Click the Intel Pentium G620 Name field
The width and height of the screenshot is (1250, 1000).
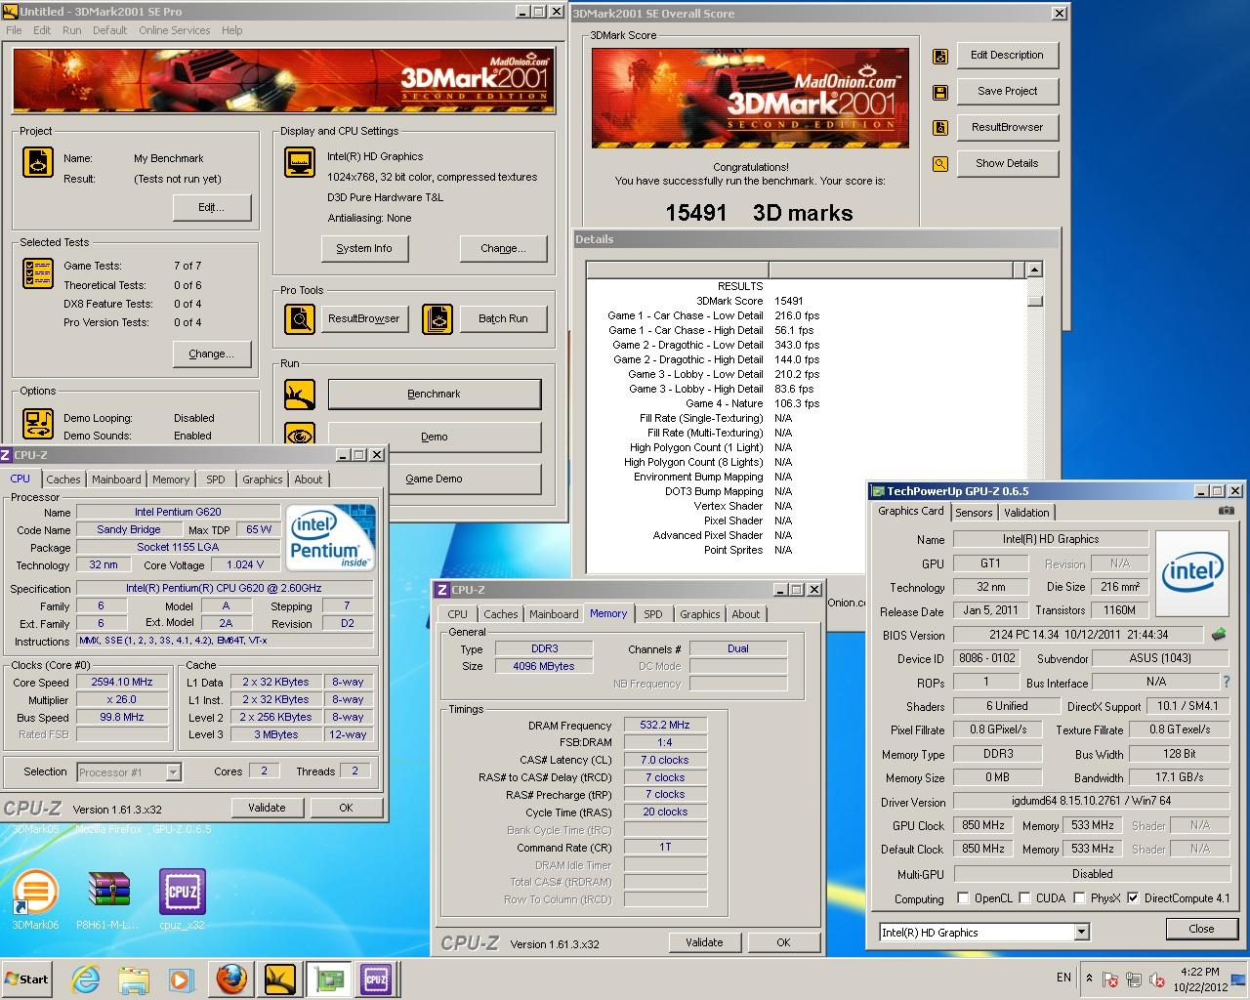[178, 512]
